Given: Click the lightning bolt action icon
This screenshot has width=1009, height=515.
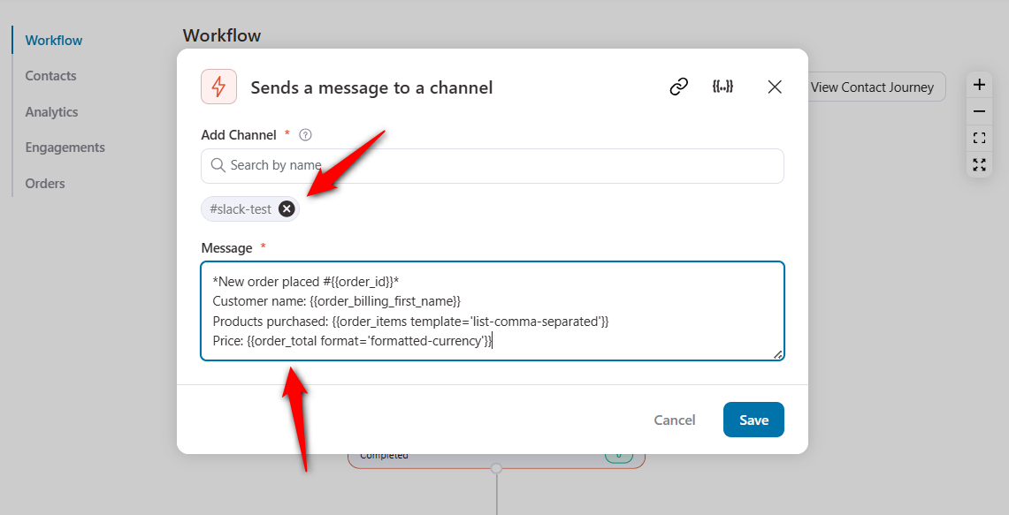Looking at the screenshot, I should (218, 87).
